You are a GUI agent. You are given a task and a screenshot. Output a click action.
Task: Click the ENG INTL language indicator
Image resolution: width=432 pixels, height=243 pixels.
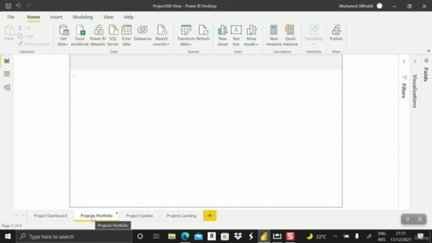[x=382, y=236]
